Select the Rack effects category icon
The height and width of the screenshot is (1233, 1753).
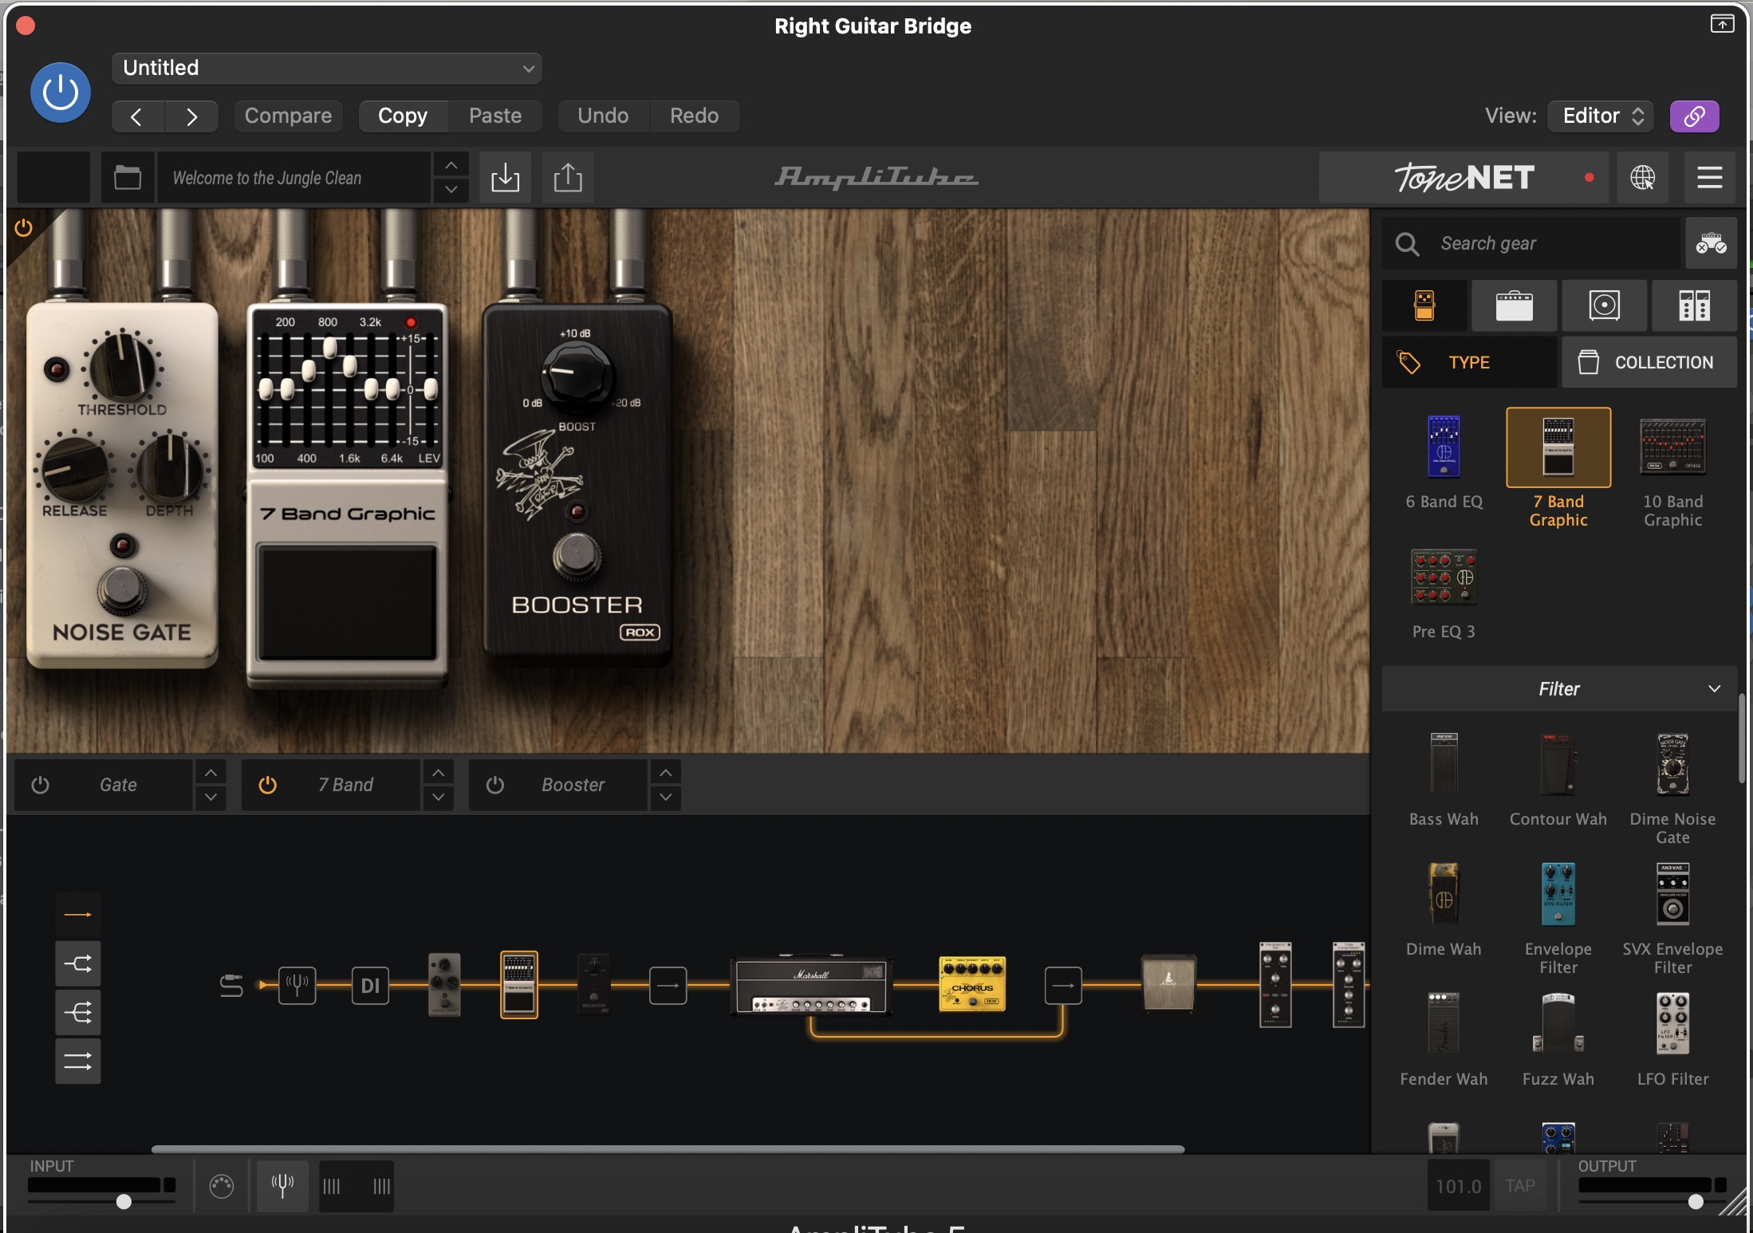tap(1694, 305)
